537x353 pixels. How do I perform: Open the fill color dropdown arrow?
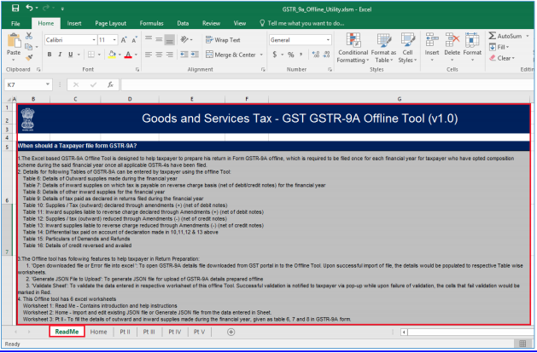(x=120, y=55)
